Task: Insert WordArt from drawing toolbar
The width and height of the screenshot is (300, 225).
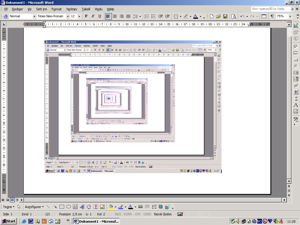Action: coord(82,207)
